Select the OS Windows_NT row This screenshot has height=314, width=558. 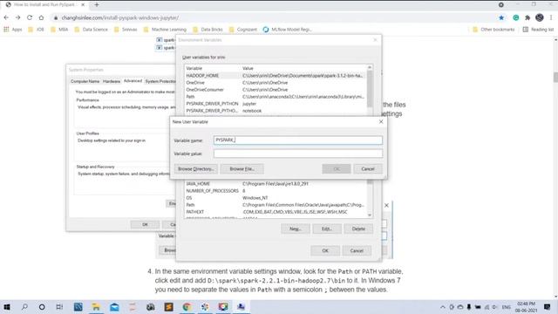(276, 198)
